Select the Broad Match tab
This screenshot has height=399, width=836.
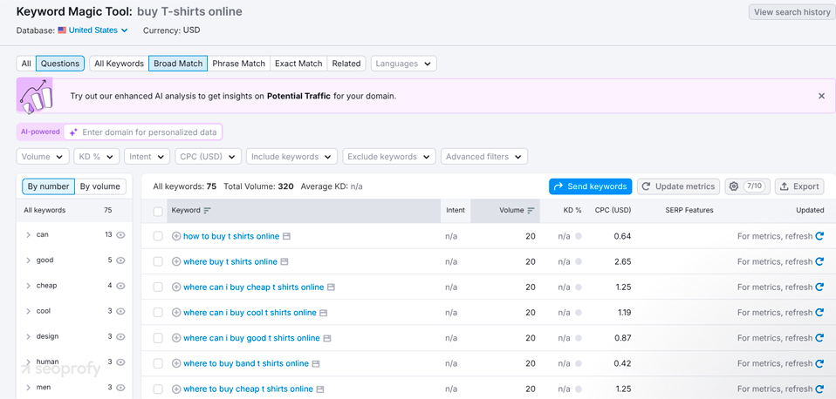(178, 64)
